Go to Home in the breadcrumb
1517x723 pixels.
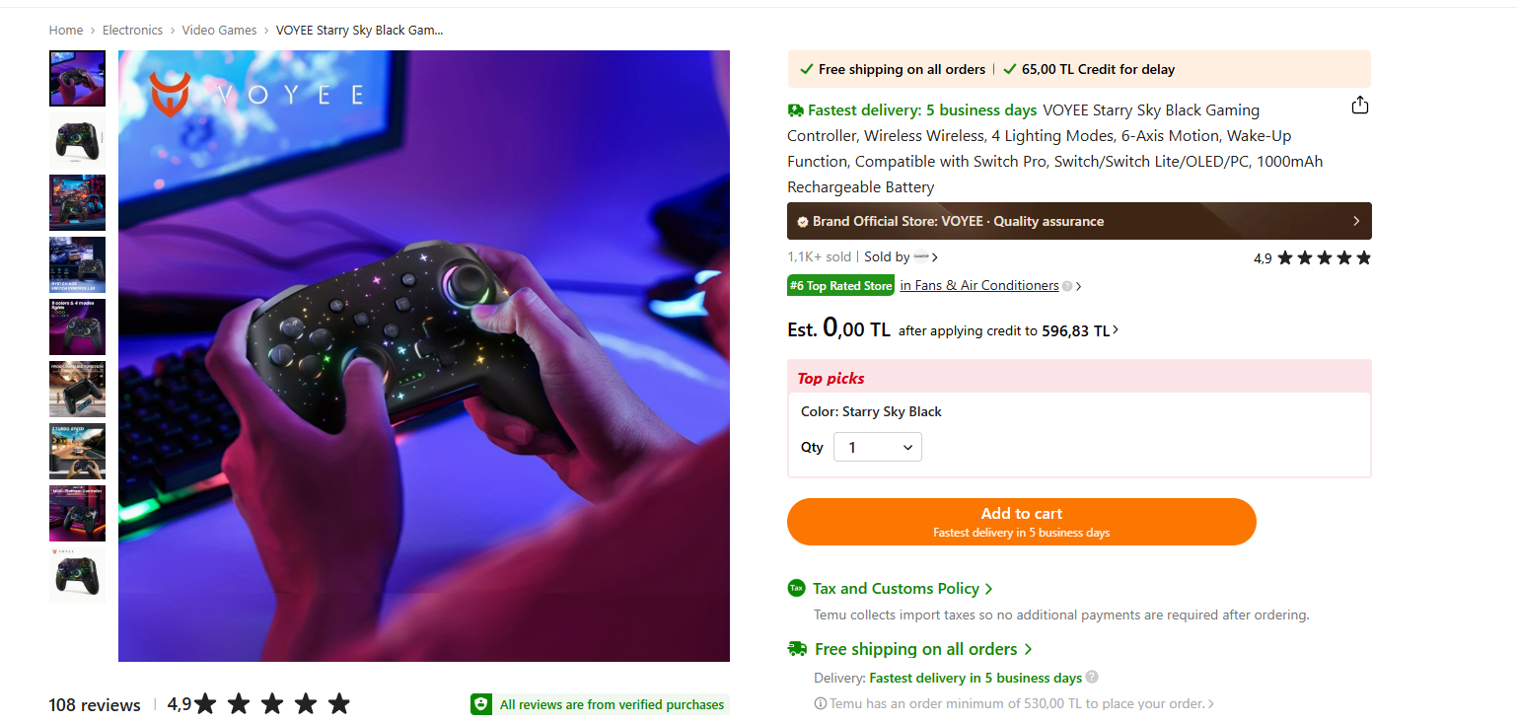[x=66, y=31]
